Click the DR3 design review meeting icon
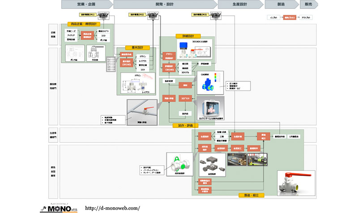 point(217,16)
